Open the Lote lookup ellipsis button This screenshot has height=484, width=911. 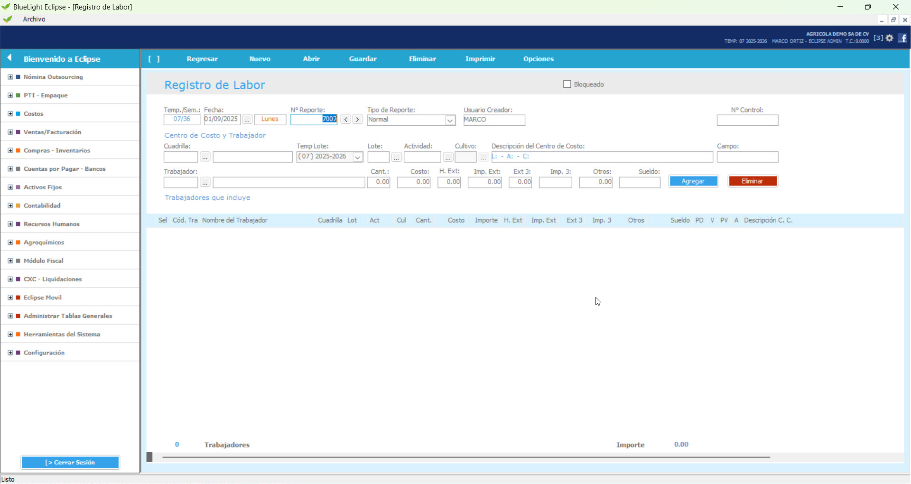point(397,157)
